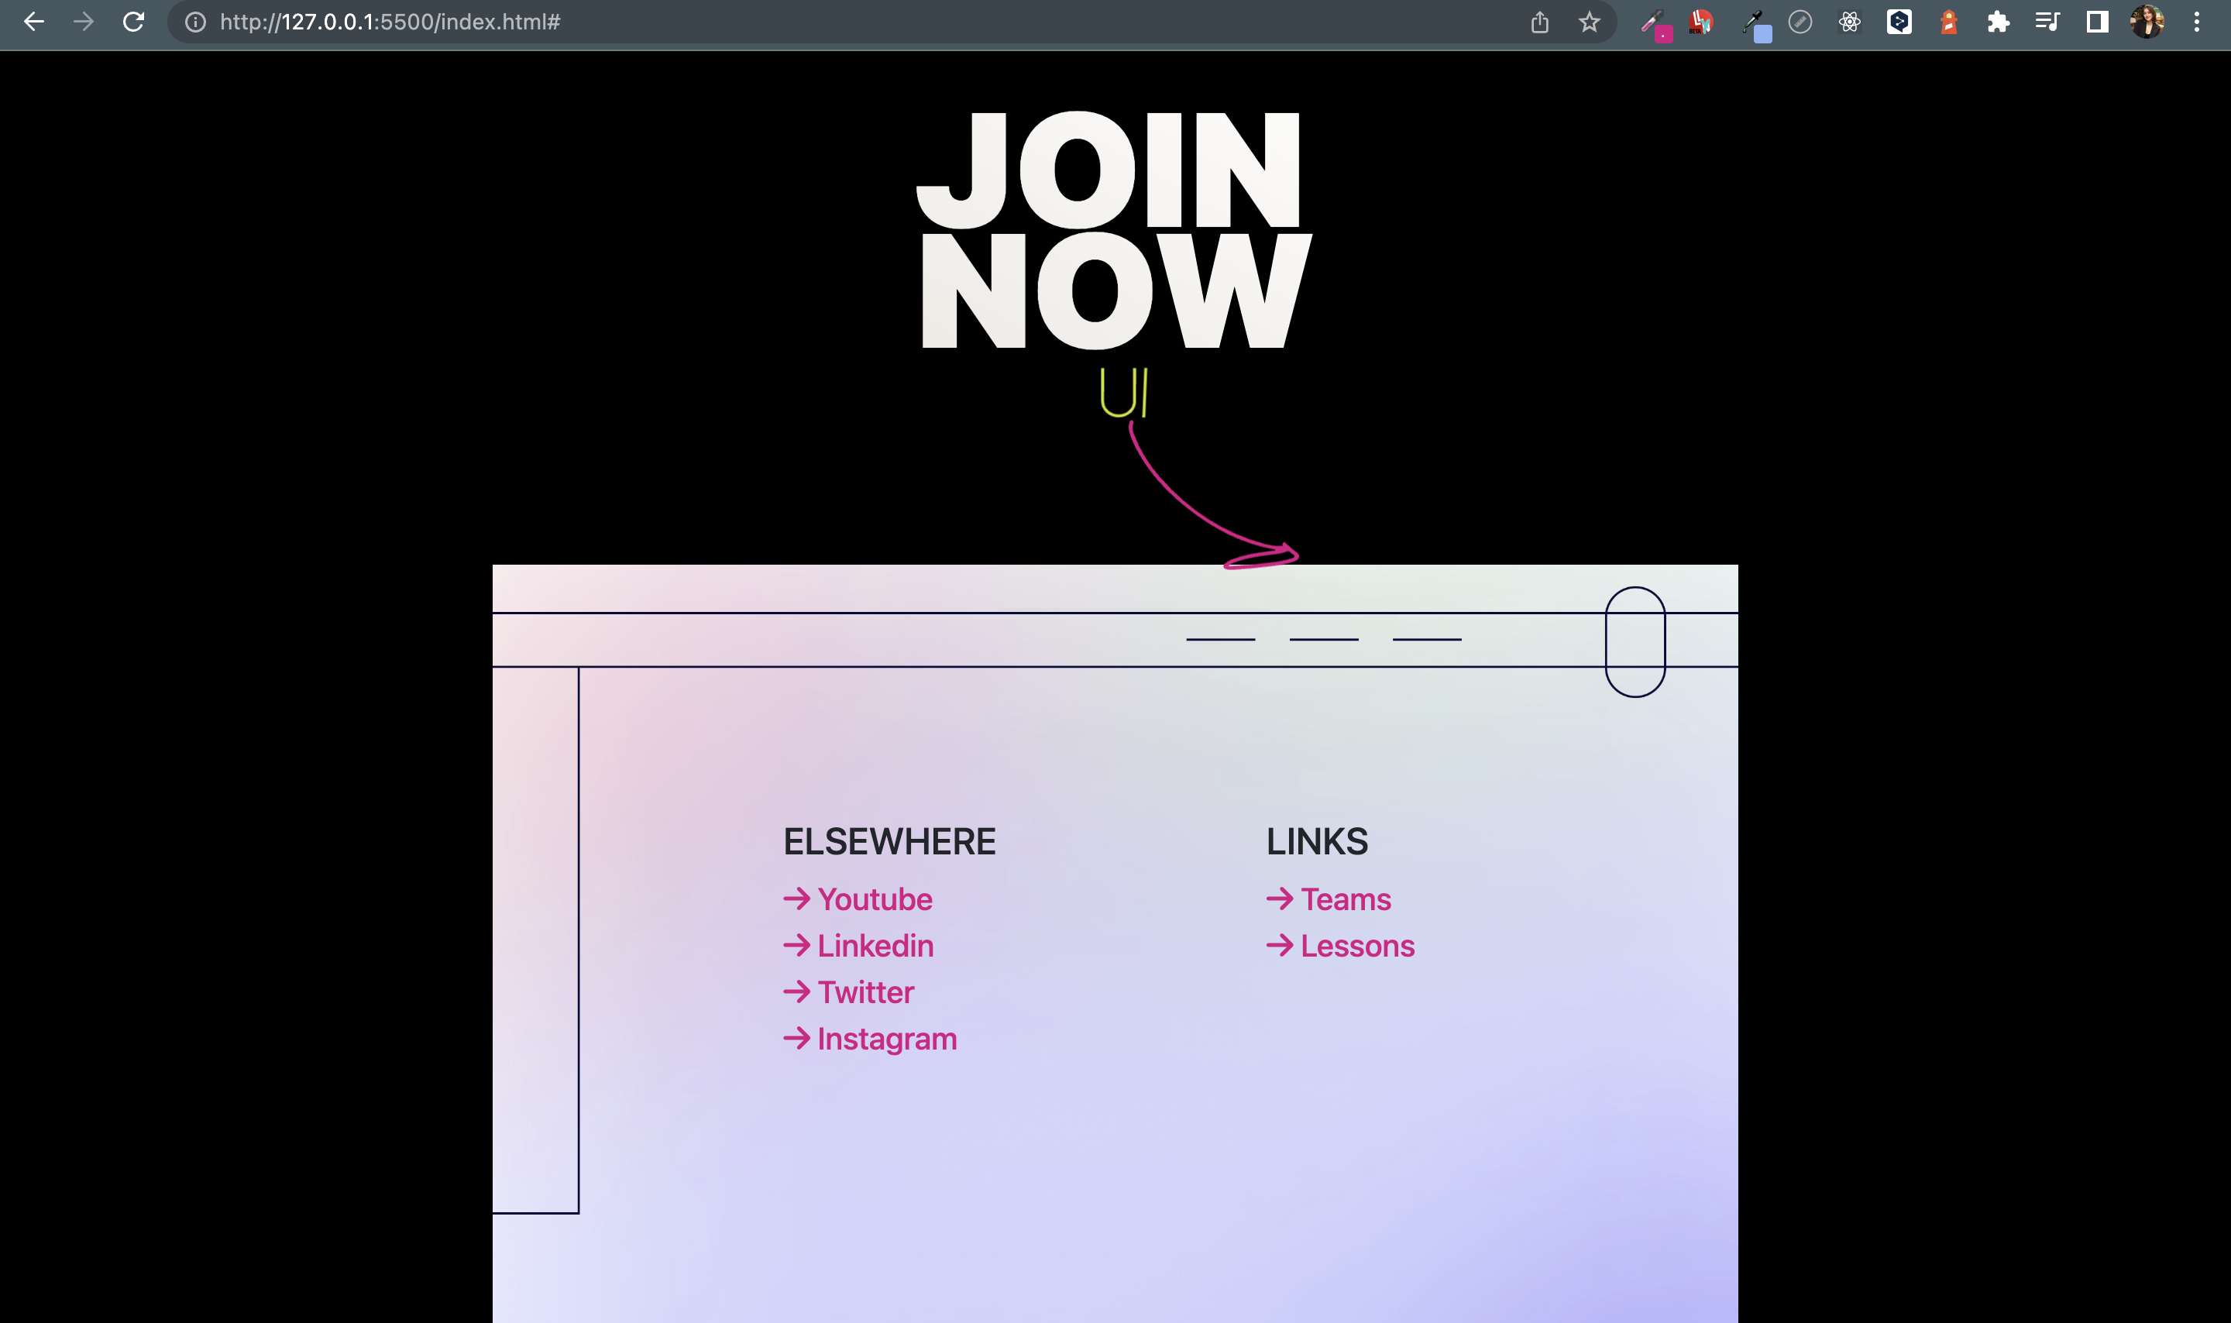Open the pink color picker extension
The height and width of the screenshot is (1323, 2231).
1655,22
